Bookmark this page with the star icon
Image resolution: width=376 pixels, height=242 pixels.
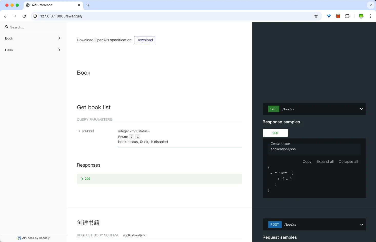(x=316, y=16)
